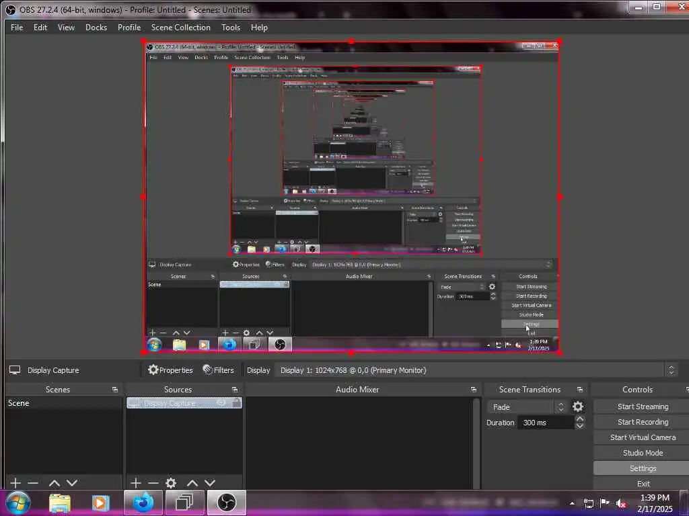The height and width of the screenshot is (516, 689).
Task: Move the scene up in the Scenes list
Action: 55,483
